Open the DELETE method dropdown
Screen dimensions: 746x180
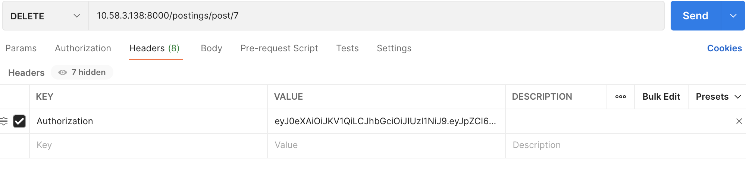(x=46, y=16)
